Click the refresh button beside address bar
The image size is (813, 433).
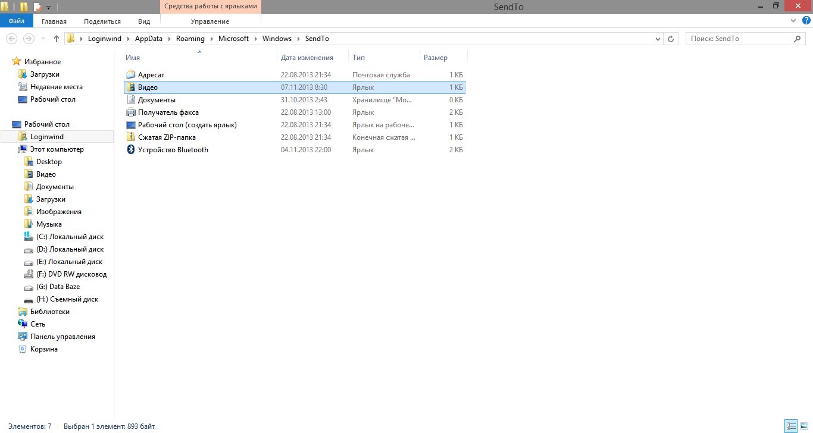[x=671, y=39]
